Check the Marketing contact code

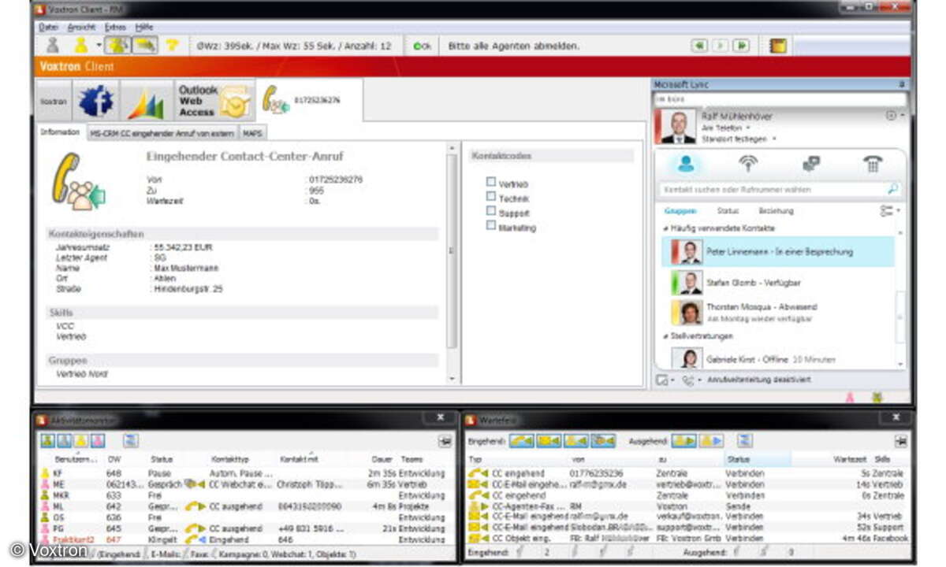pos(491,226)
